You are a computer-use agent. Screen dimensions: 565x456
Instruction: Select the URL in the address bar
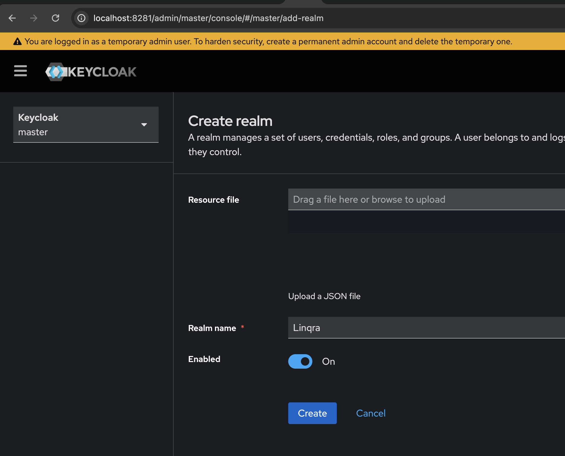[x=208, y=18]
